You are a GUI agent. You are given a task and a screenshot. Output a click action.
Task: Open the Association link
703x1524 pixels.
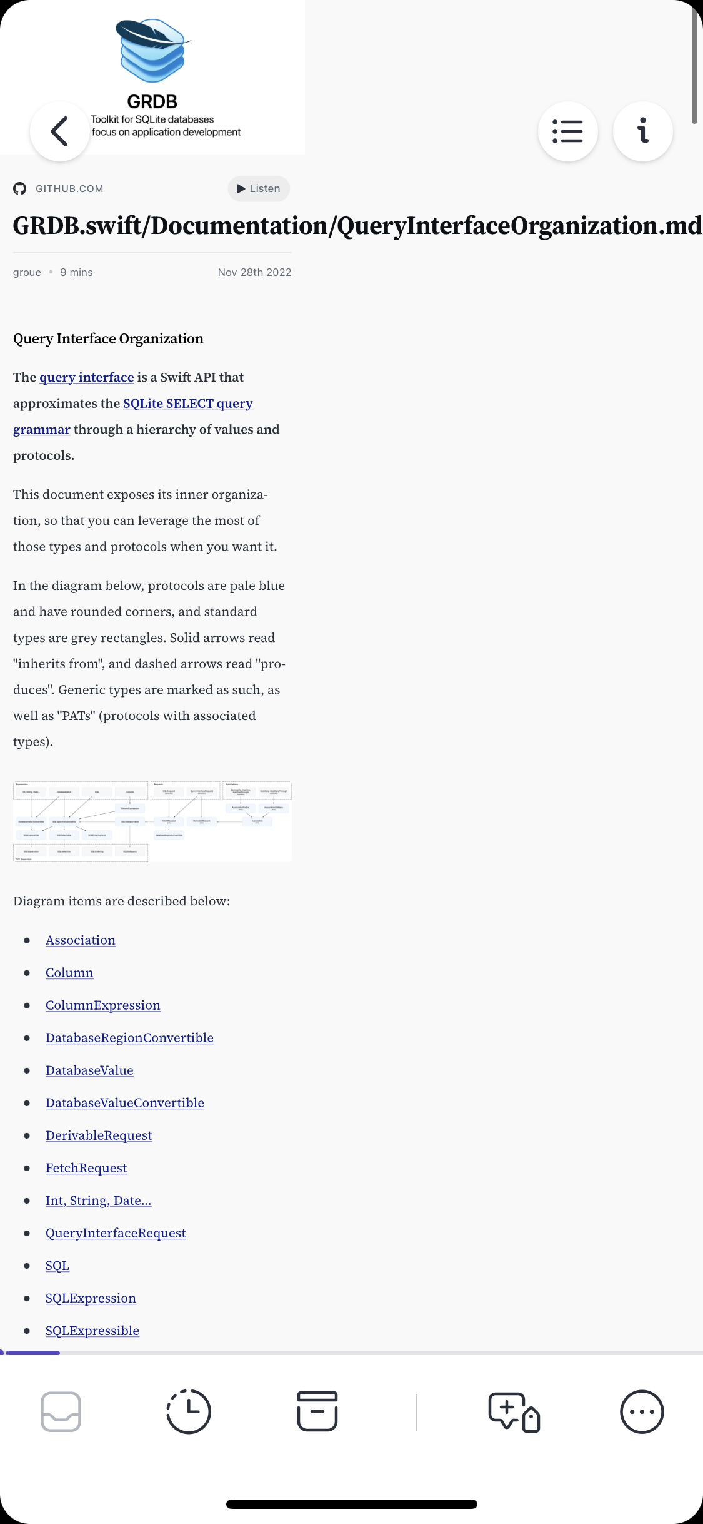(81, 940)
